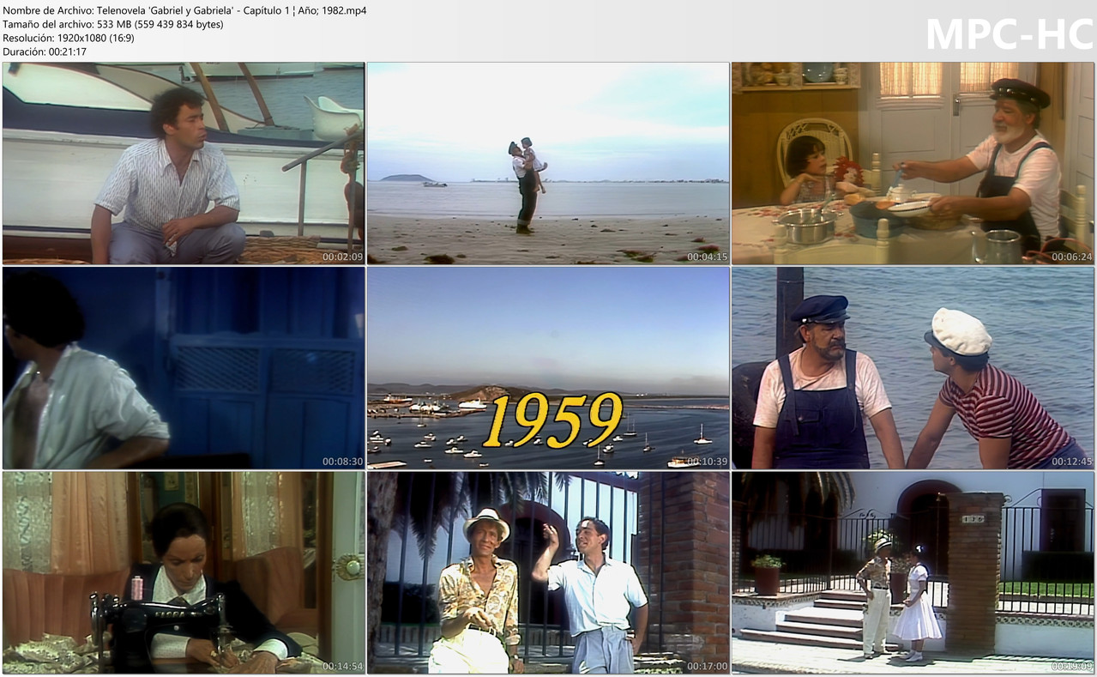Select the two sailors thumbnail at 00:12:45
This screenshot has width=1097, height=677.
tap(913, 367)
